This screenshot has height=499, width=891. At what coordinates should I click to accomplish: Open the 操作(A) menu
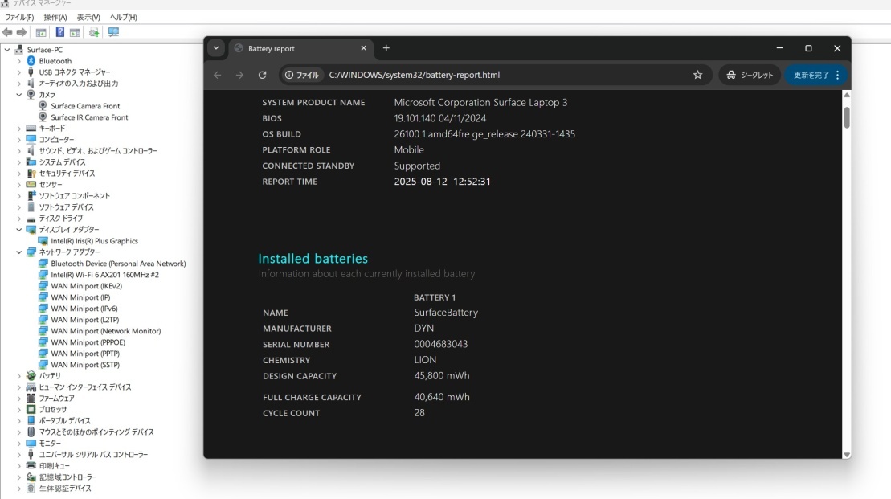tap(55, 17)
